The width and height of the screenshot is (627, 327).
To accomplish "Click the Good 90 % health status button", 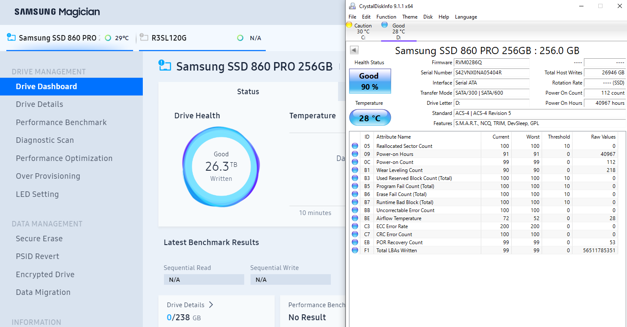I will (x=370, y=81).
